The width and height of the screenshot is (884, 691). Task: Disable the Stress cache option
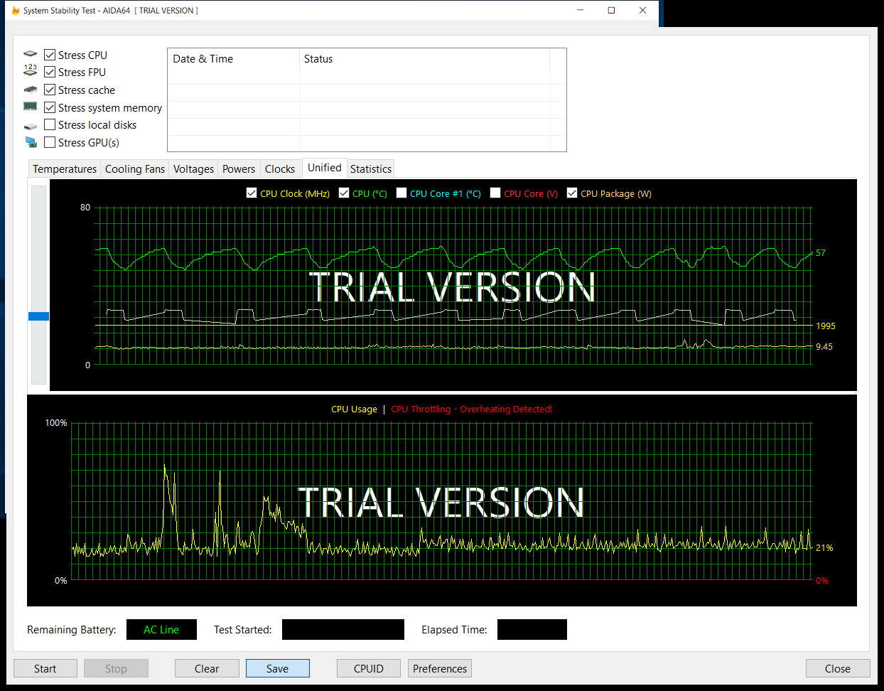(50, 90)
